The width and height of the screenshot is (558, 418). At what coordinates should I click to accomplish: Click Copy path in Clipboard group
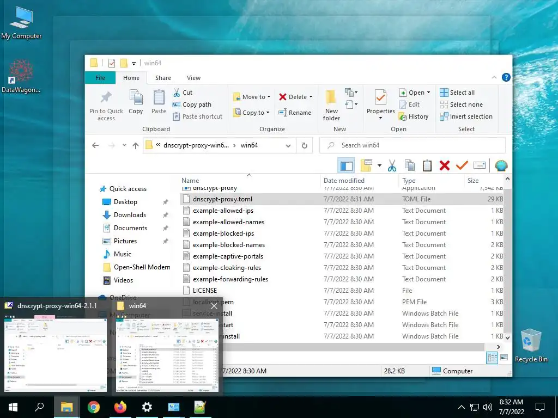click(x=192, y=104)
